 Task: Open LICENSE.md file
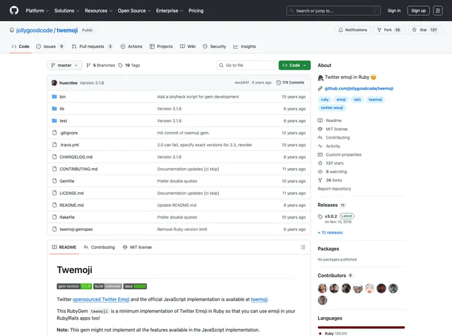tap(72, 193)
